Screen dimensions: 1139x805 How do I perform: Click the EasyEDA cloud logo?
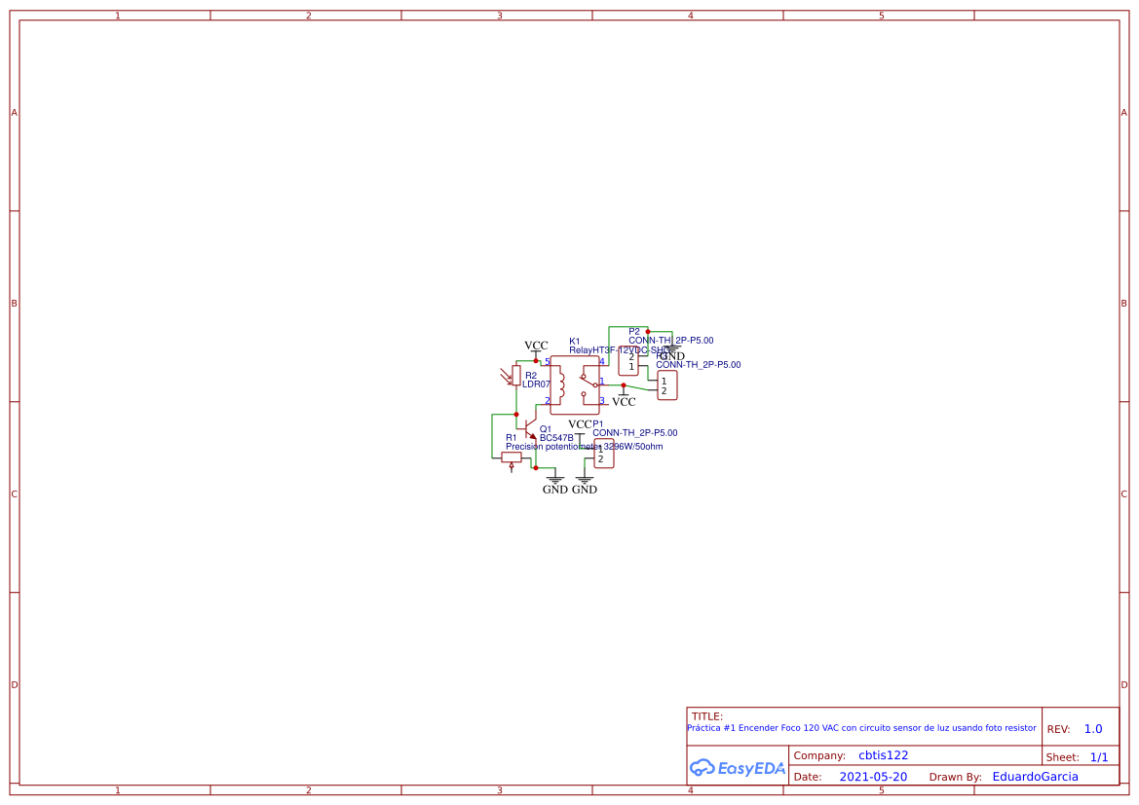tap(738, 768)
